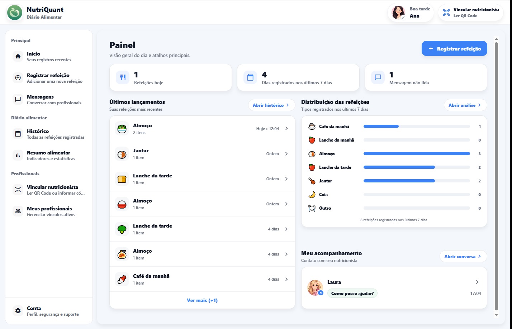Image resolution: width=512 pixels, height=329 pixels.
Task: Open the 4 dias Lanche da tarde chevron
Action: pos(286,229)
